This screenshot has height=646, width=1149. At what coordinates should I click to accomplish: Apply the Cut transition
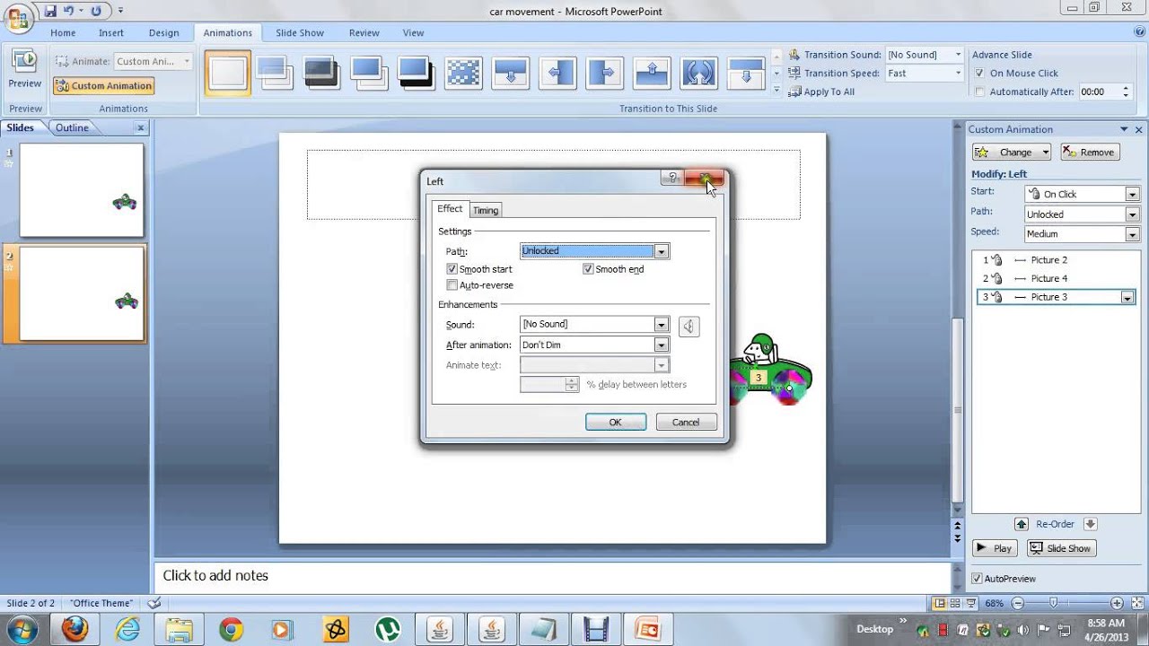368,73
